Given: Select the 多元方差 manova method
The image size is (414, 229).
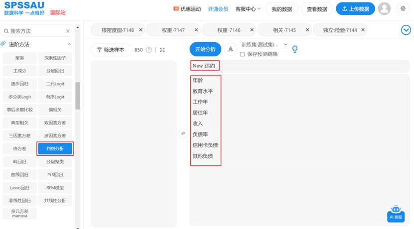Looking at the screenshot, I should (x=20, y=214).
